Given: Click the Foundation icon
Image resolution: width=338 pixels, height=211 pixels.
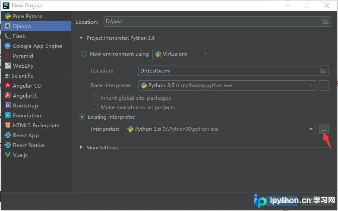Looking at the screenshot, I should click(x=8, y=115).
